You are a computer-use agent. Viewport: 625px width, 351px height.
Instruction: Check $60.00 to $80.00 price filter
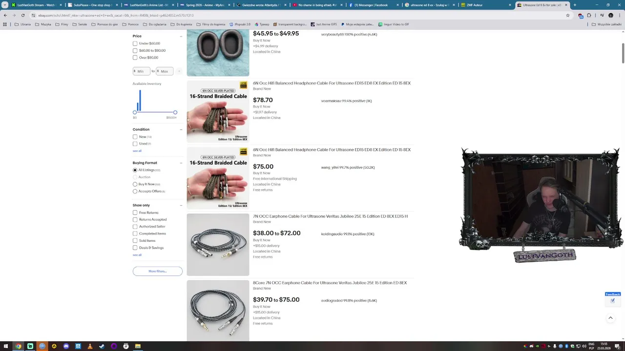(x=135, y=50)
